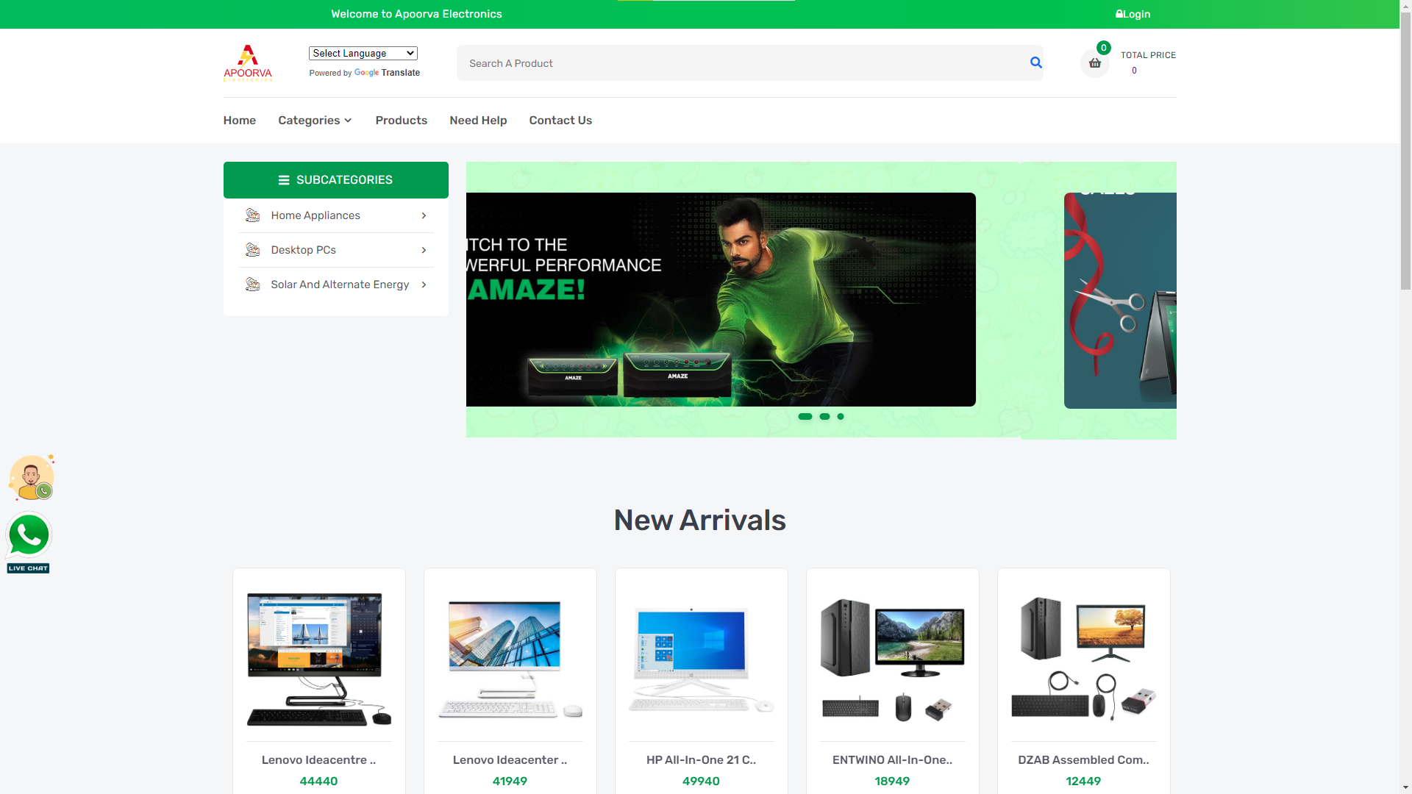Select the second carousel slide indicator
The width and height of the screenshot is (1412, 794).
825,417
